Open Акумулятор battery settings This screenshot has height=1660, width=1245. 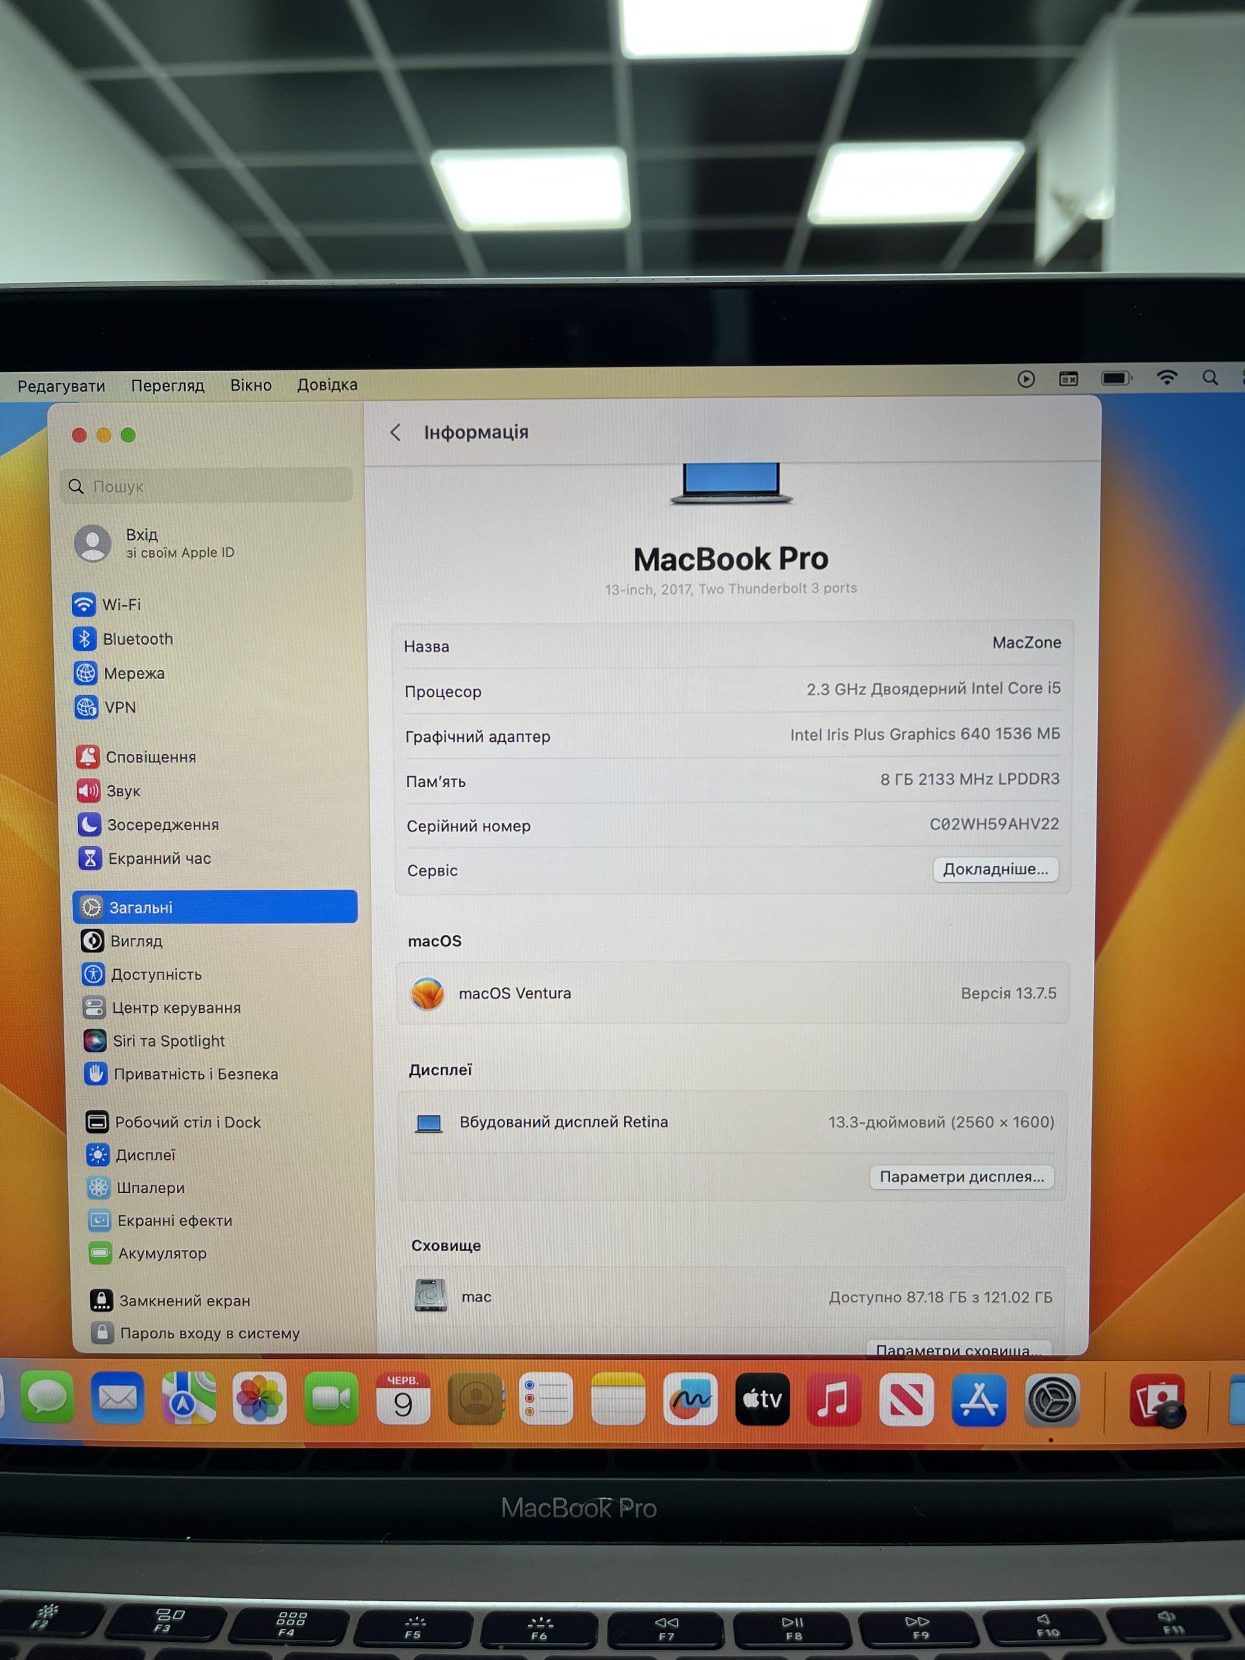pos(148,1253)
